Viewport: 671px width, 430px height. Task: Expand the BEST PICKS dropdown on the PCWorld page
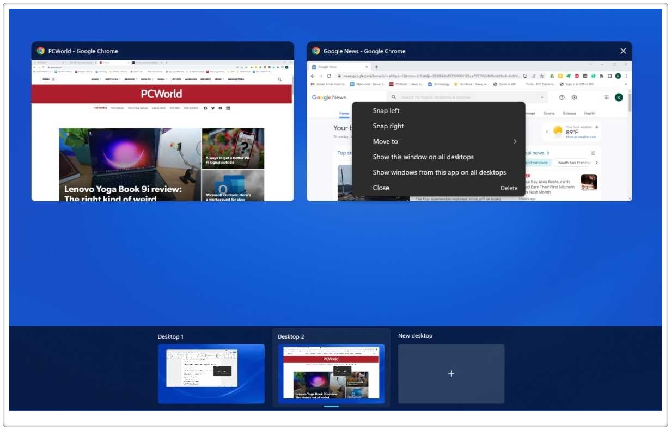[x=113, y=79]
